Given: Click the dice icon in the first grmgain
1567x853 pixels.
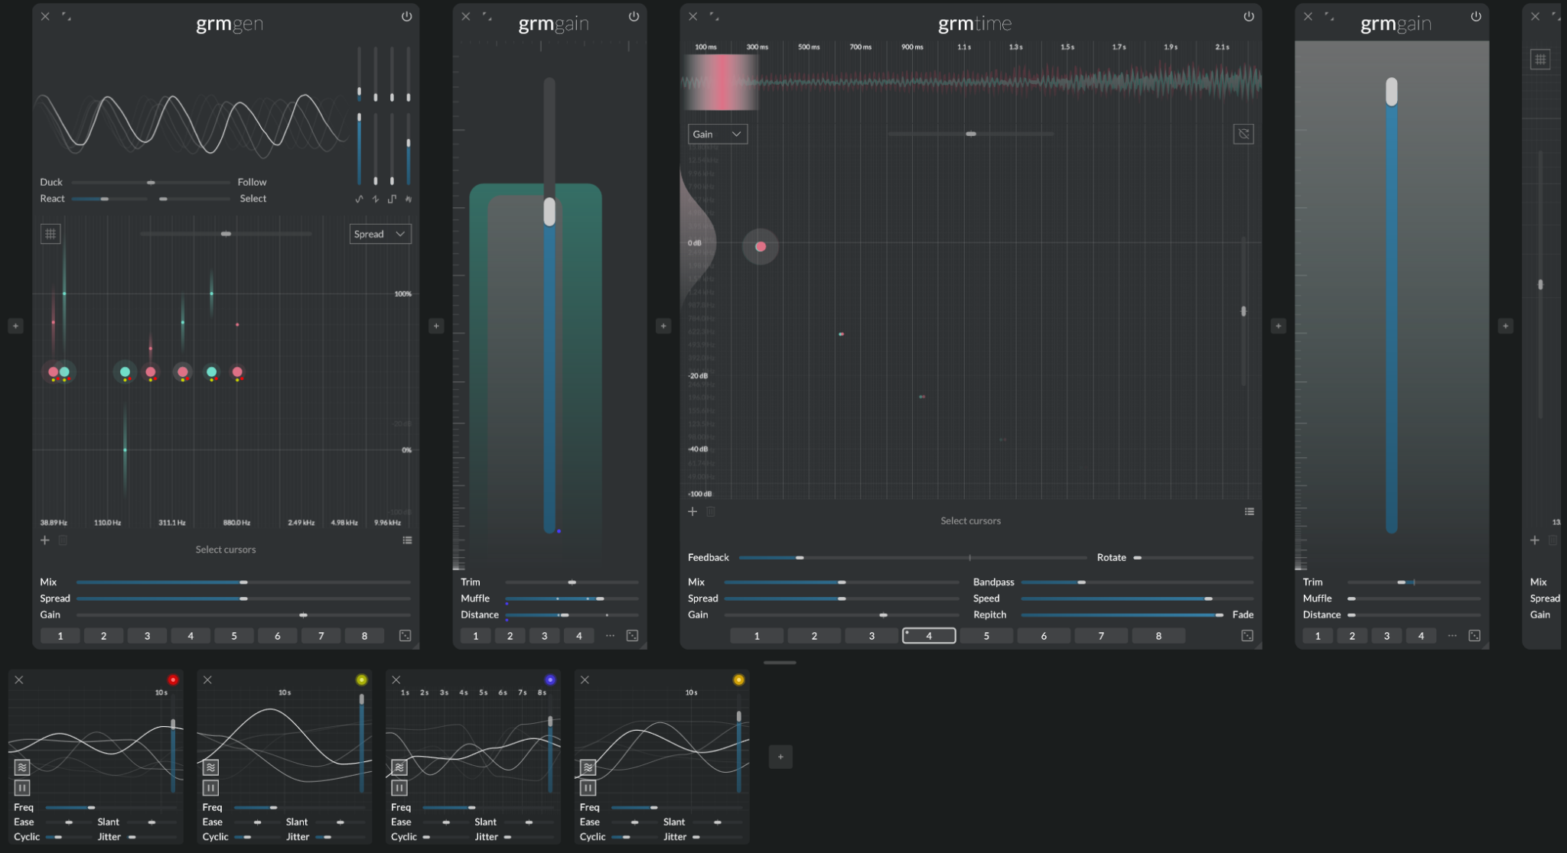Looking at the screenshot, I should [632, 636].
